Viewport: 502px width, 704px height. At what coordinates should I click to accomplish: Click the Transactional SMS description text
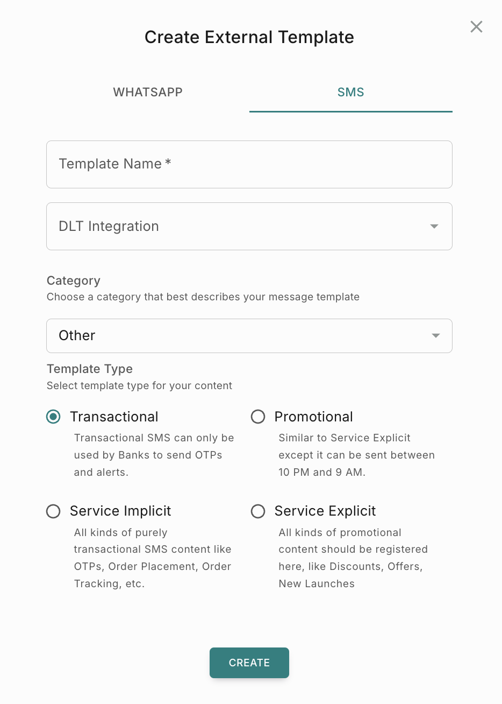[x=154, y=455]
